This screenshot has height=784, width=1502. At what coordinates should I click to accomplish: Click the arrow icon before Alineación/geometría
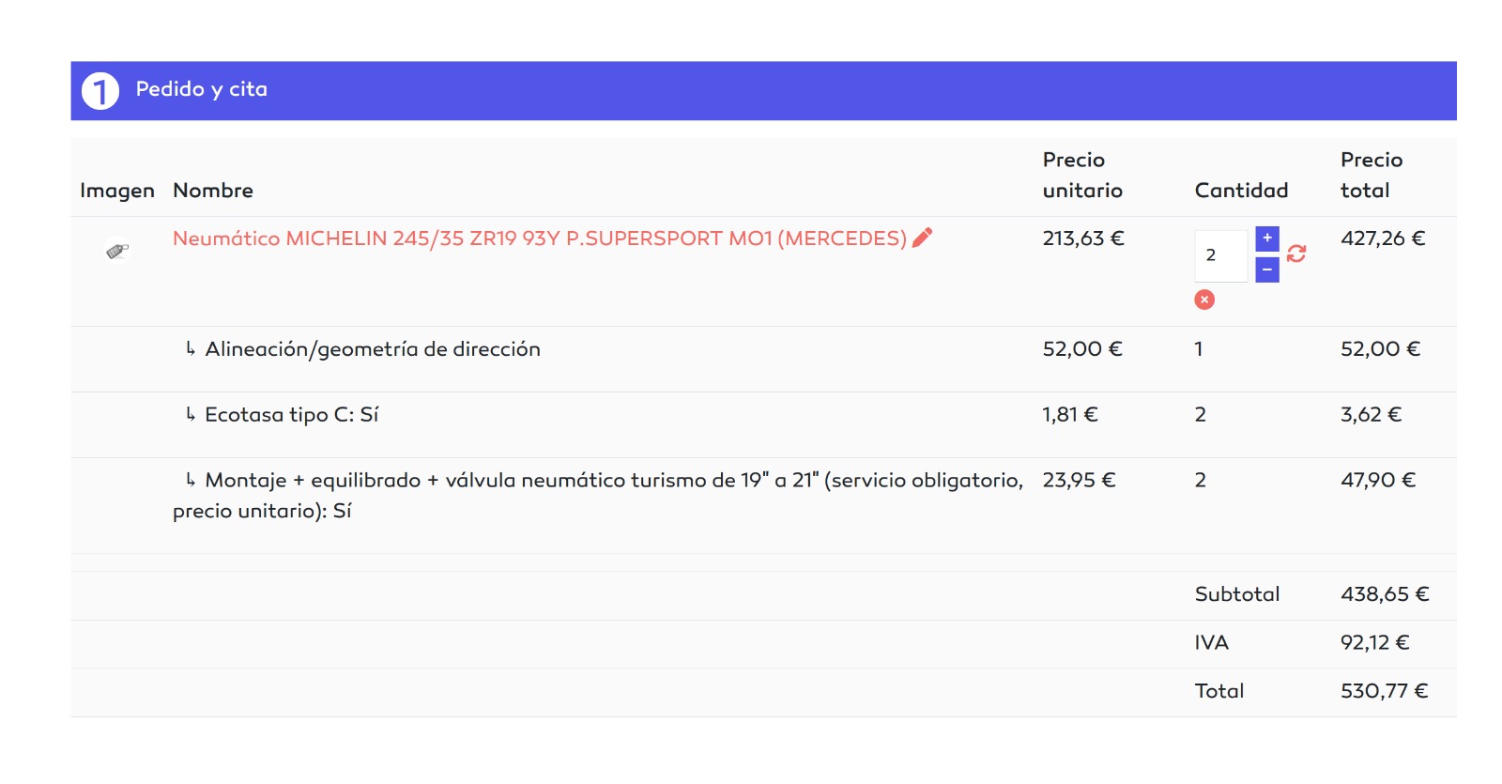191,349
